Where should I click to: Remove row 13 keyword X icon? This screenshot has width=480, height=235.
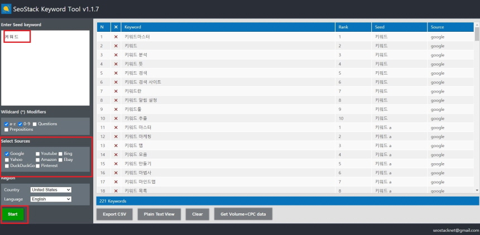[x=116, y=146]
